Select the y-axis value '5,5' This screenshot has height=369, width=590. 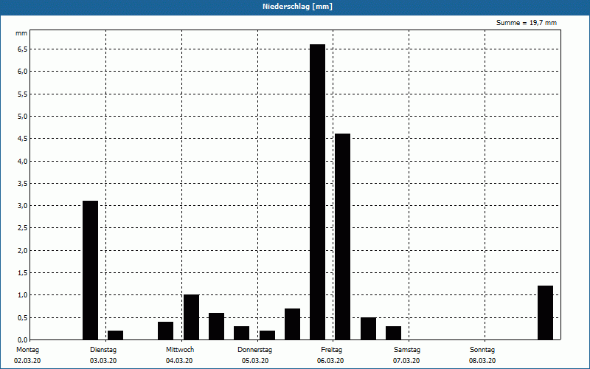coord(23,94)
